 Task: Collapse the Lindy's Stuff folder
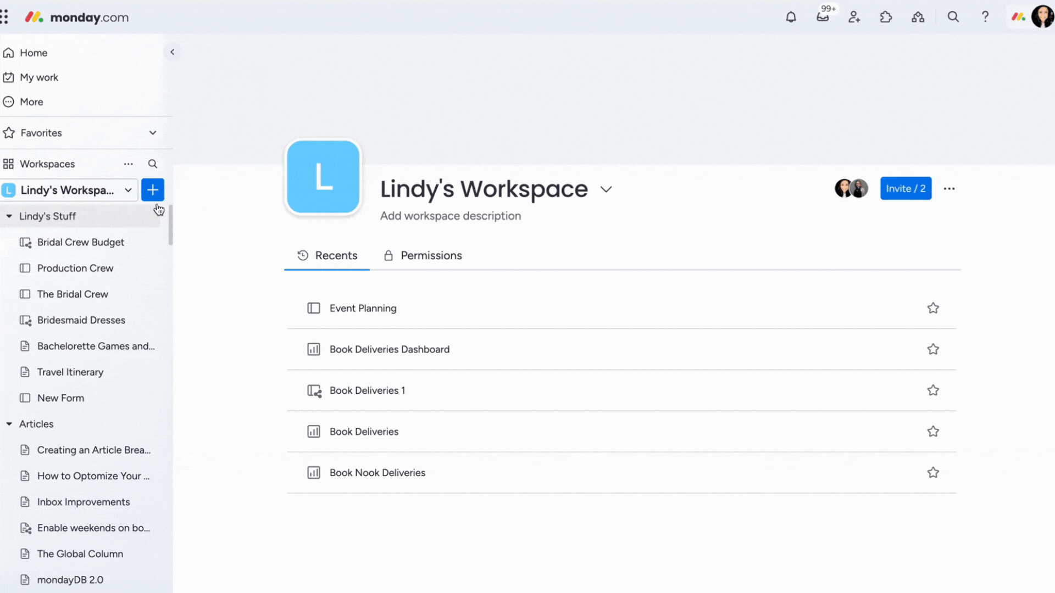tap(9, 216)
